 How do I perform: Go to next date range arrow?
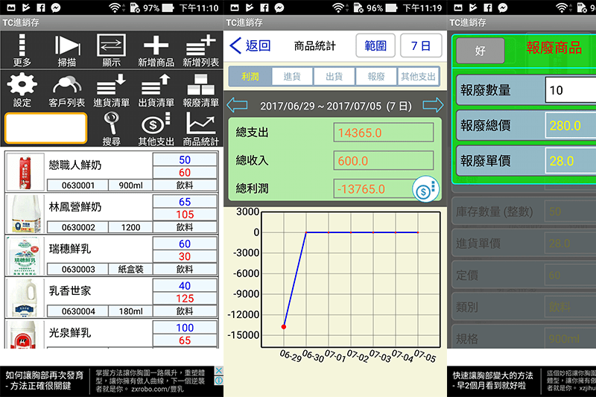pyautogui.click(x=433, y=105)
